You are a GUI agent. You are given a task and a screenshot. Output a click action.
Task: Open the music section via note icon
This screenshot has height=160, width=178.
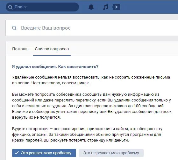(106, 7)
